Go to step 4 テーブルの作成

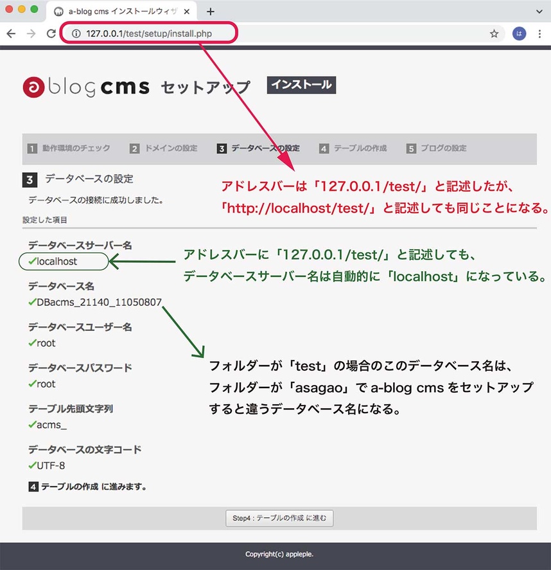pyautogui.click(x=353, y=148)
